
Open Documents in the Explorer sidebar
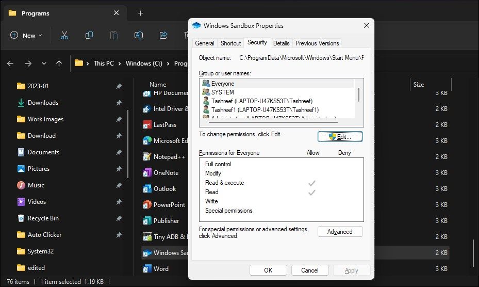43,152
